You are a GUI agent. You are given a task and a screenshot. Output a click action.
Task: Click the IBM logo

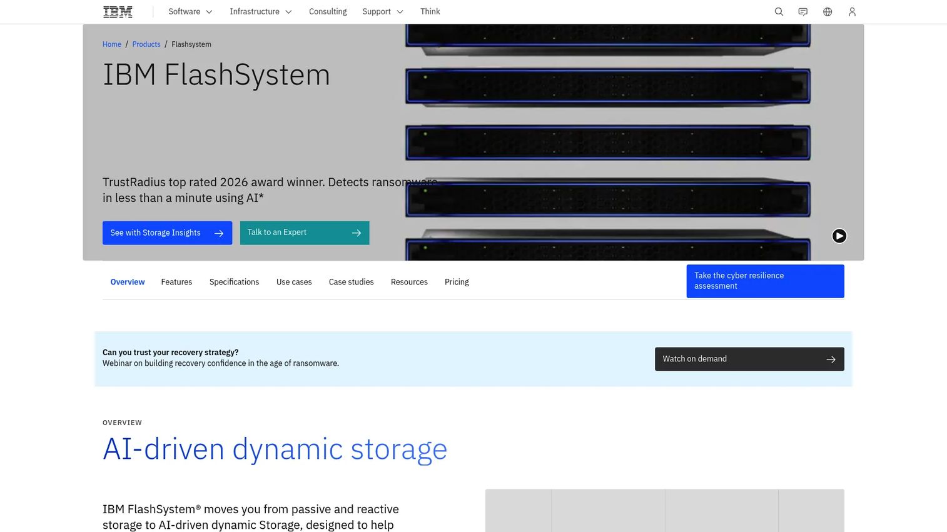[x=118, y=12]
